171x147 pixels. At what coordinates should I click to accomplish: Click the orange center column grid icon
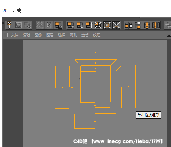tap(147, 25)
